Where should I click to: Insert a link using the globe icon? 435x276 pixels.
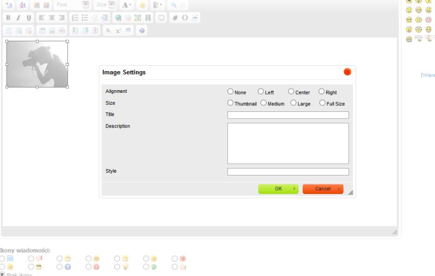tap(118, 18)
